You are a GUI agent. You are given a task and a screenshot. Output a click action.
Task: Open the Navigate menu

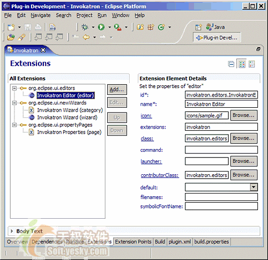point(41,16)
